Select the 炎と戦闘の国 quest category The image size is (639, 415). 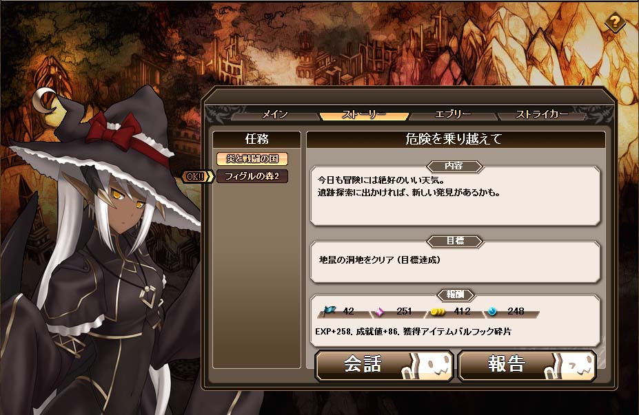pyautogui.click(x=252, y=159)
